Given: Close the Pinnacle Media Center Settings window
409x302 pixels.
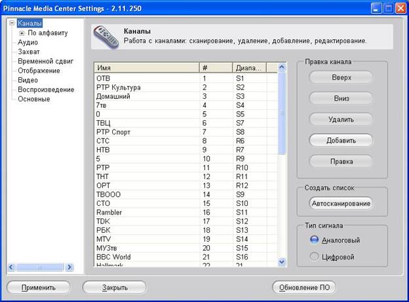Looking at the screenshot, I should point(400,8).
